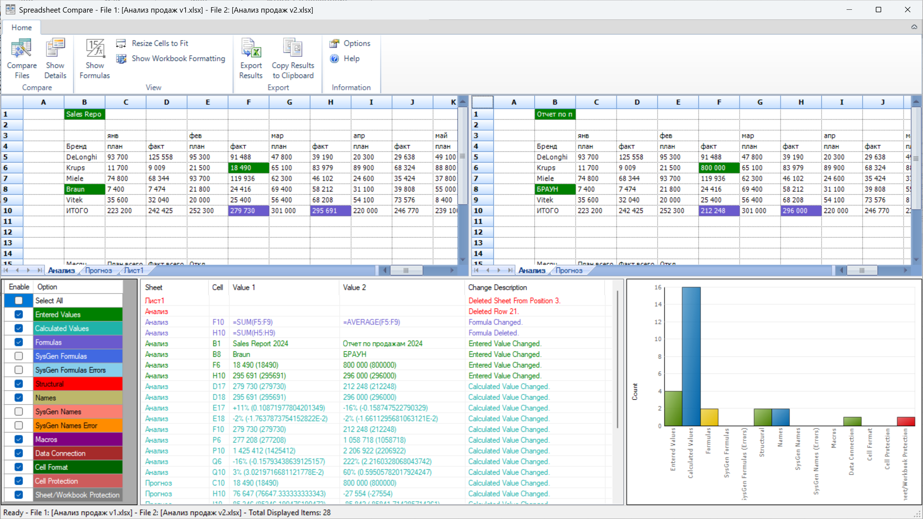
Task: Click the Value 2 column header
Action: coord(402,287)
